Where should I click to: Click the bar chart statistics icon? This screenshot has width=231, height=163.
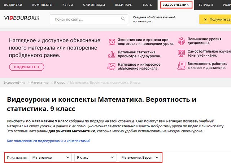pos(112,54)
